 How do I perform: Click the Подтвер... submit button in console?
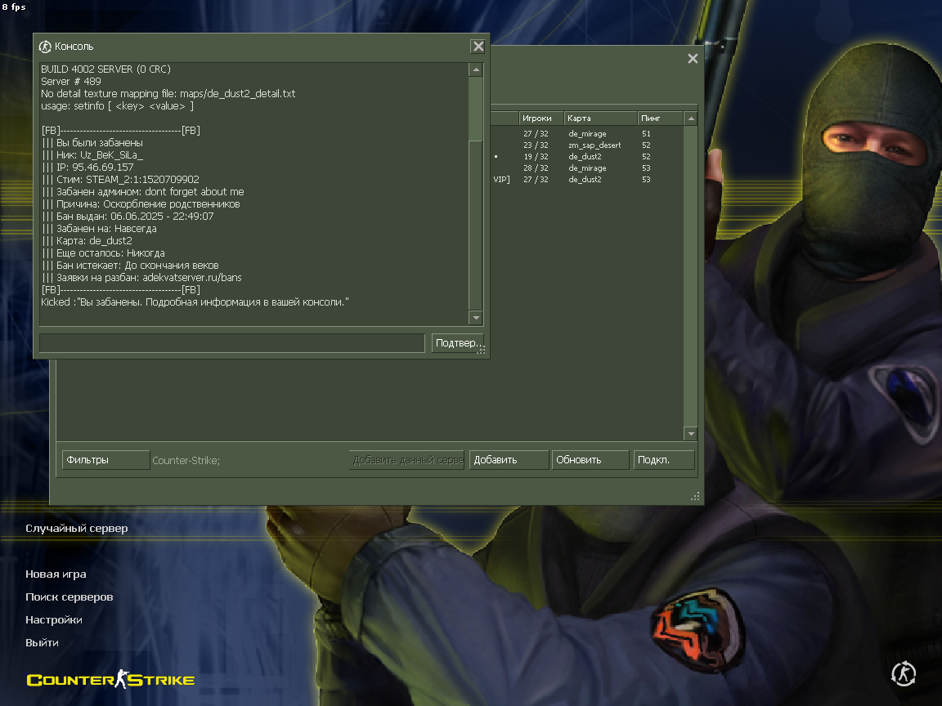(457, 343)
